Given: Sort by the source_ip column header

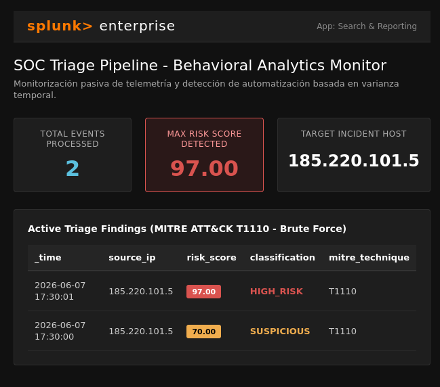Looking at the screenshot, I should pos(132,258).
